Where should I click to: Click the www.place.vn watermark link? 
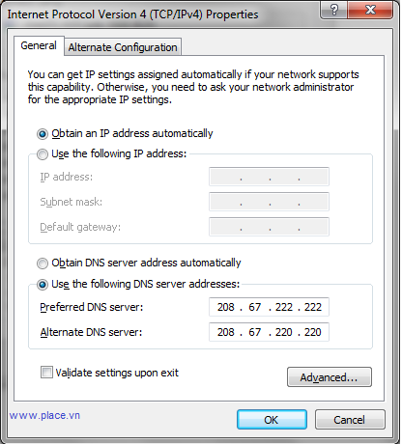tap(44, 415)
